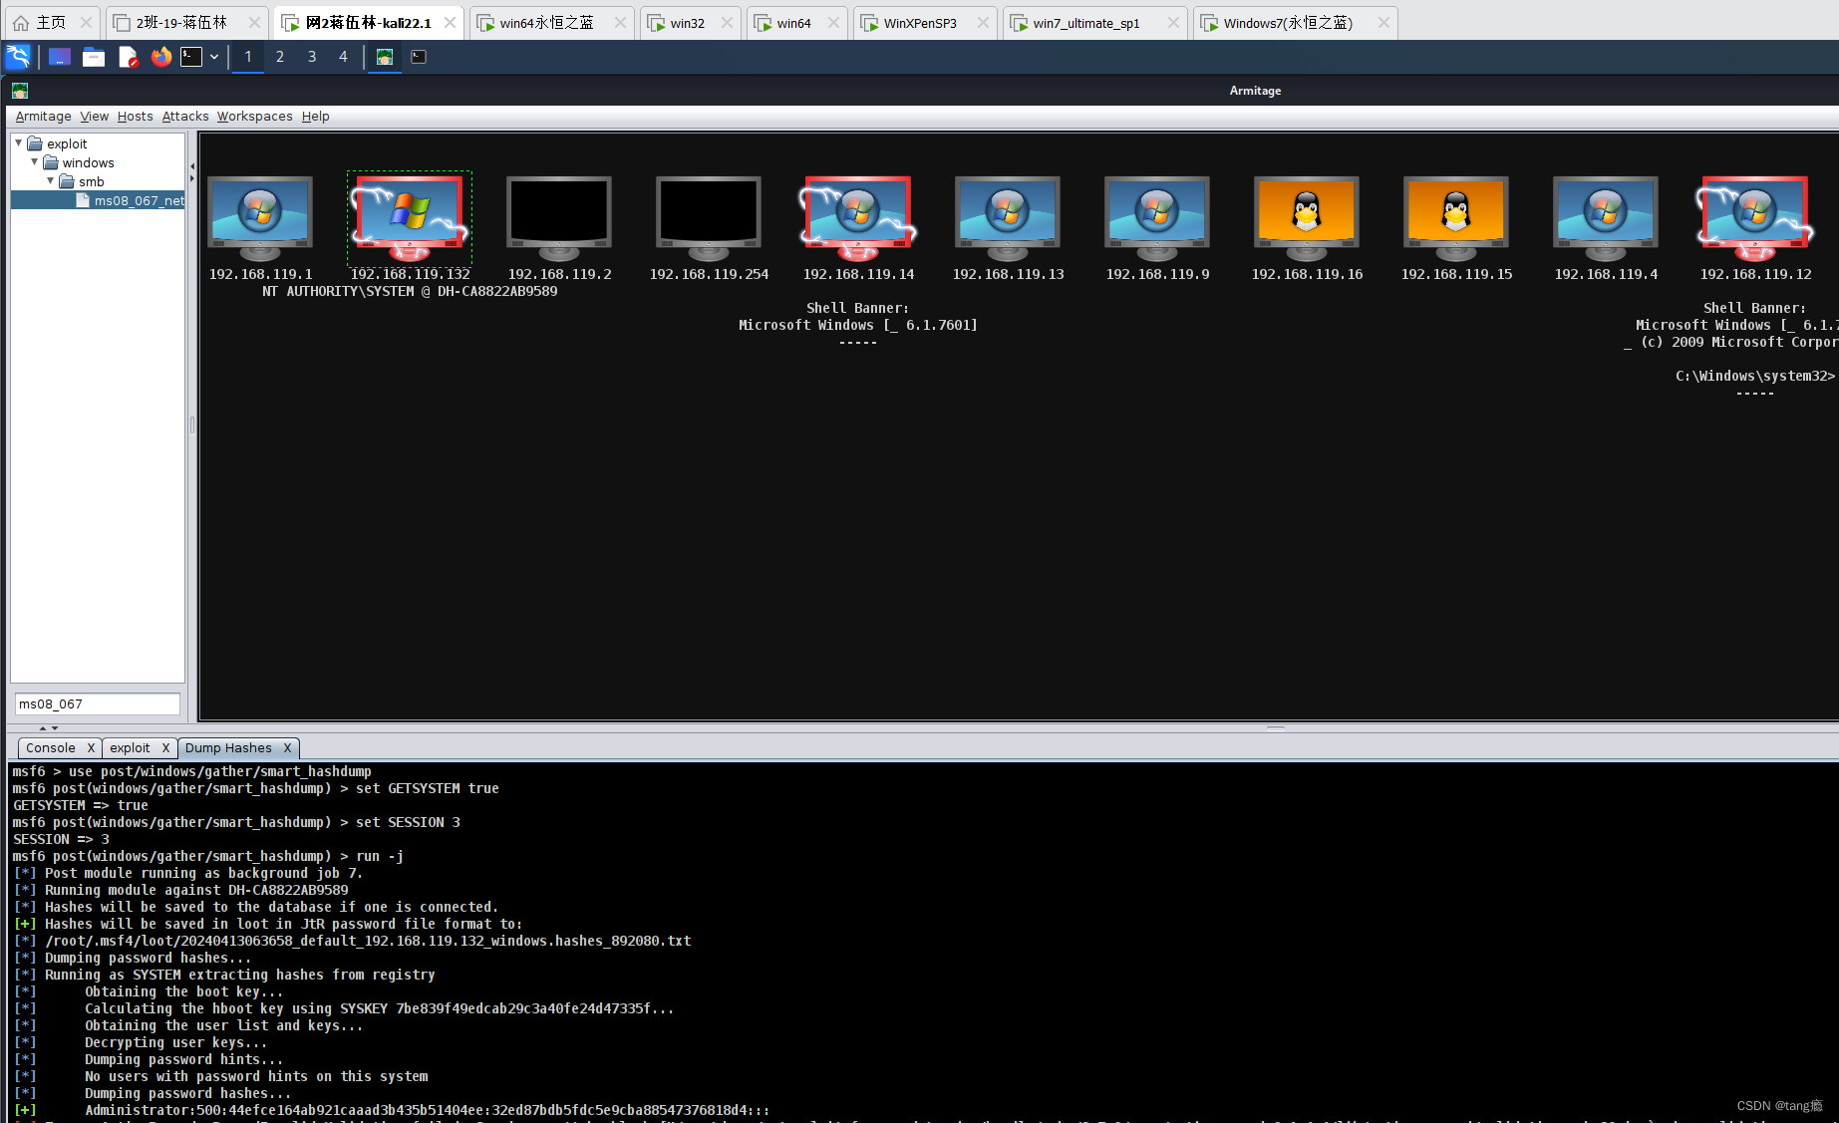Click the smb folder label
The height and width of the screenshot is (1123, 1839).
coord(91,181)
